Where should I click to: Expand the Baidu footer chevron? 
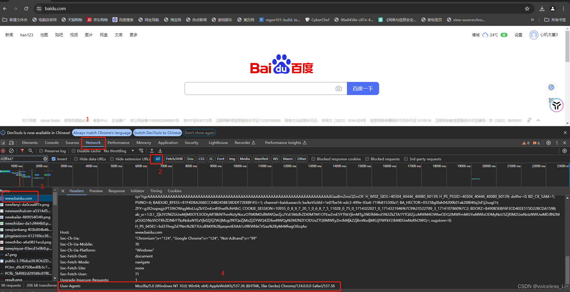[538, 120]
